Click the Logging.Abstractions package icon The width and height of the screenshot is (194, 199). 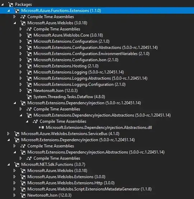coord(29,78)
